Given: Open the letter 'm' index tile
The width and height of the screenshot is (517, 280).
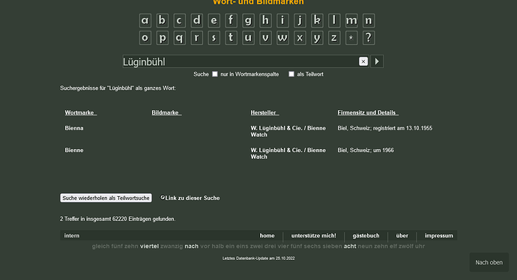Looking at the screenshot, I should [351, 20].
